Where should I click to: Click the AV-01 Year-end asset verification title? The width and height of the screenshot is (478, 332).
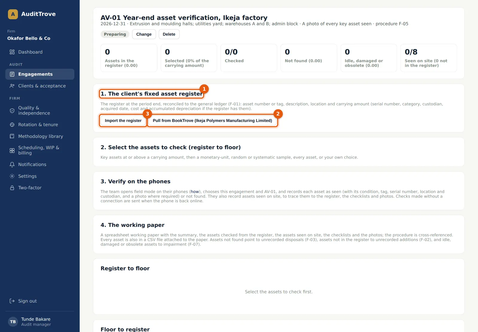tap(184, 18)
